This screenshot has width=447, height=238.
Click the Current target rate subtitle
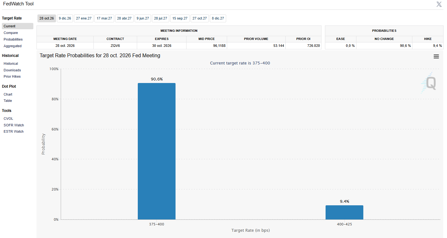pos(240,63)
